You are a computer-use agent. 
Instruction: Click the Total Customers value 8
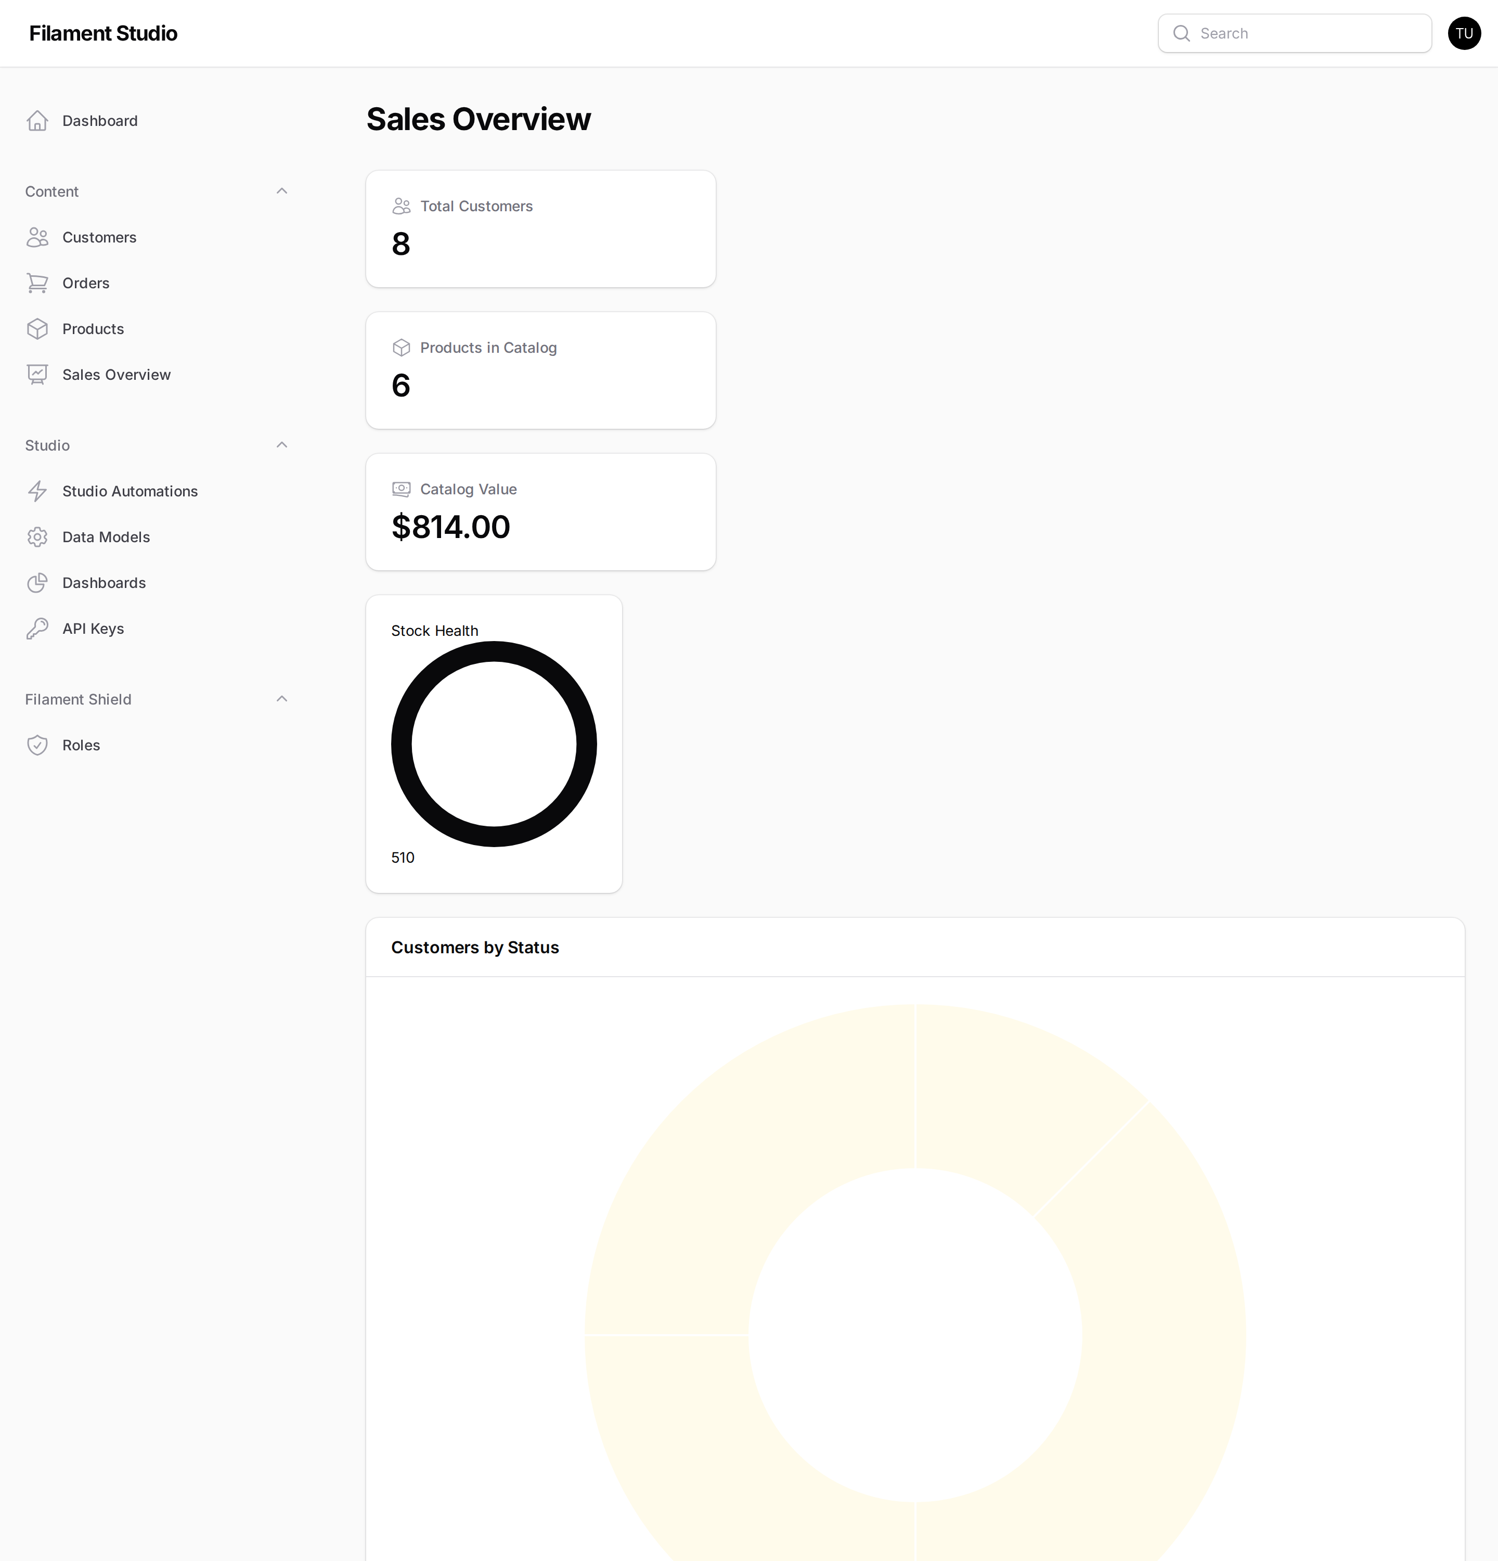point(401,244)
